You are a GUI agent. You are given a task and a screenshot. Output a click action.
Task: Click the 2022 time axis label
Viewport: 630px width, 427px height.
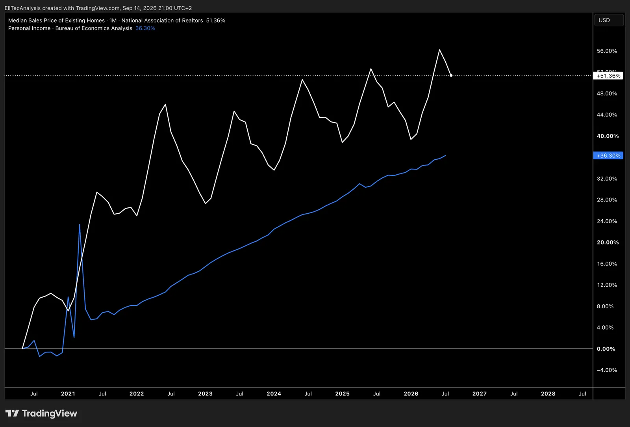coord(137,393)
